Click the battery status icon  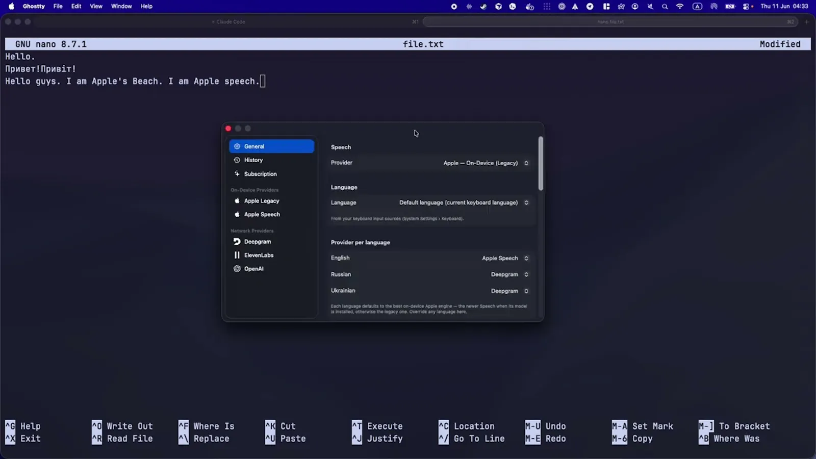[x=730, y=7]
